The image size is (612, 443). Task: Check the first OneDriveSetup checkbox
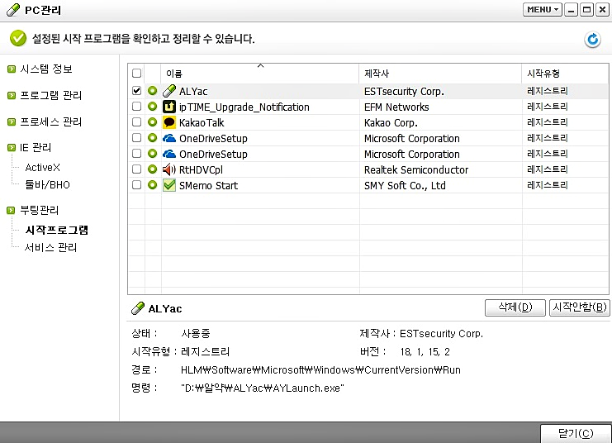tap(136, 137)
